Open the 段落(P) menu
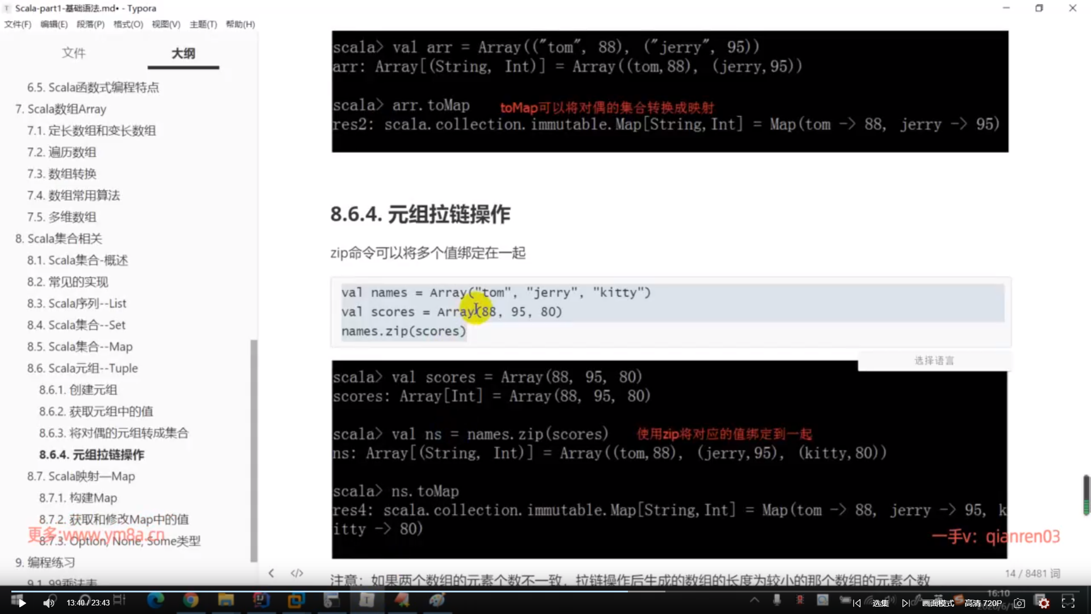The height and width of the screenshot is (614, 1091). coord(90,24)
